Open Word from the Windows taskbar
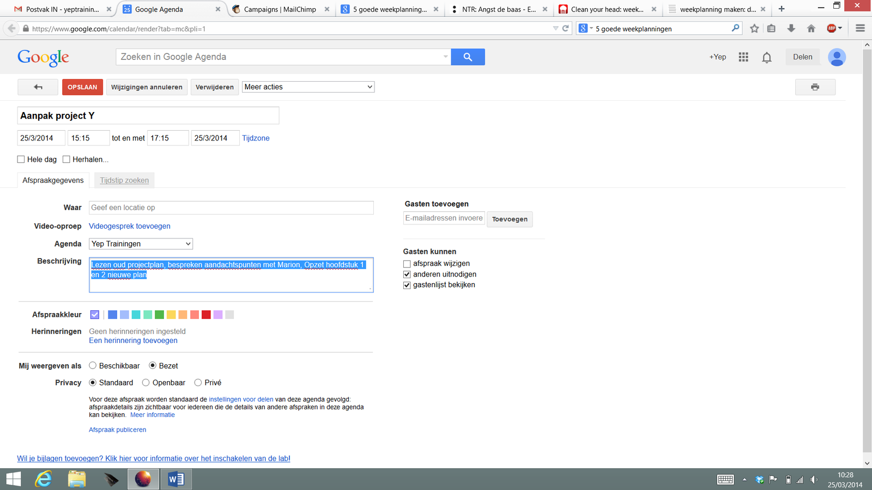Screen dimensions: 872x490 click(x=176, y=479)
